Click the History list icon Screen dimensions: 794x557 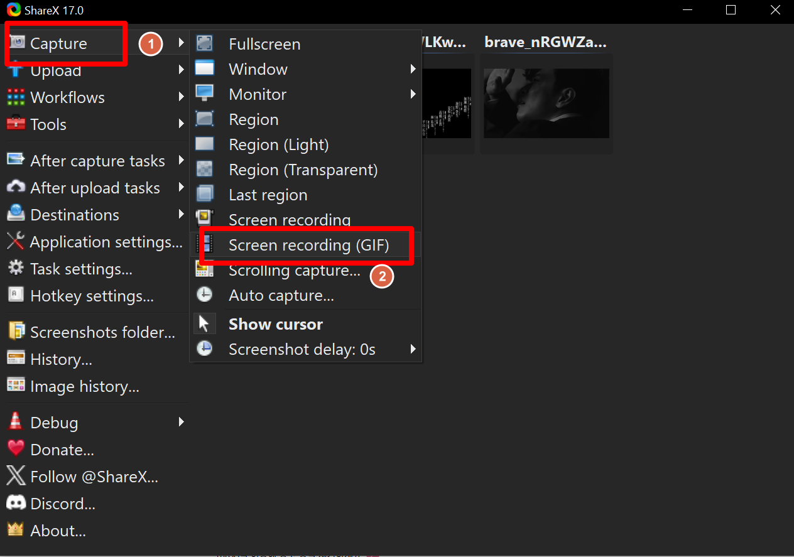coord(16,358)
